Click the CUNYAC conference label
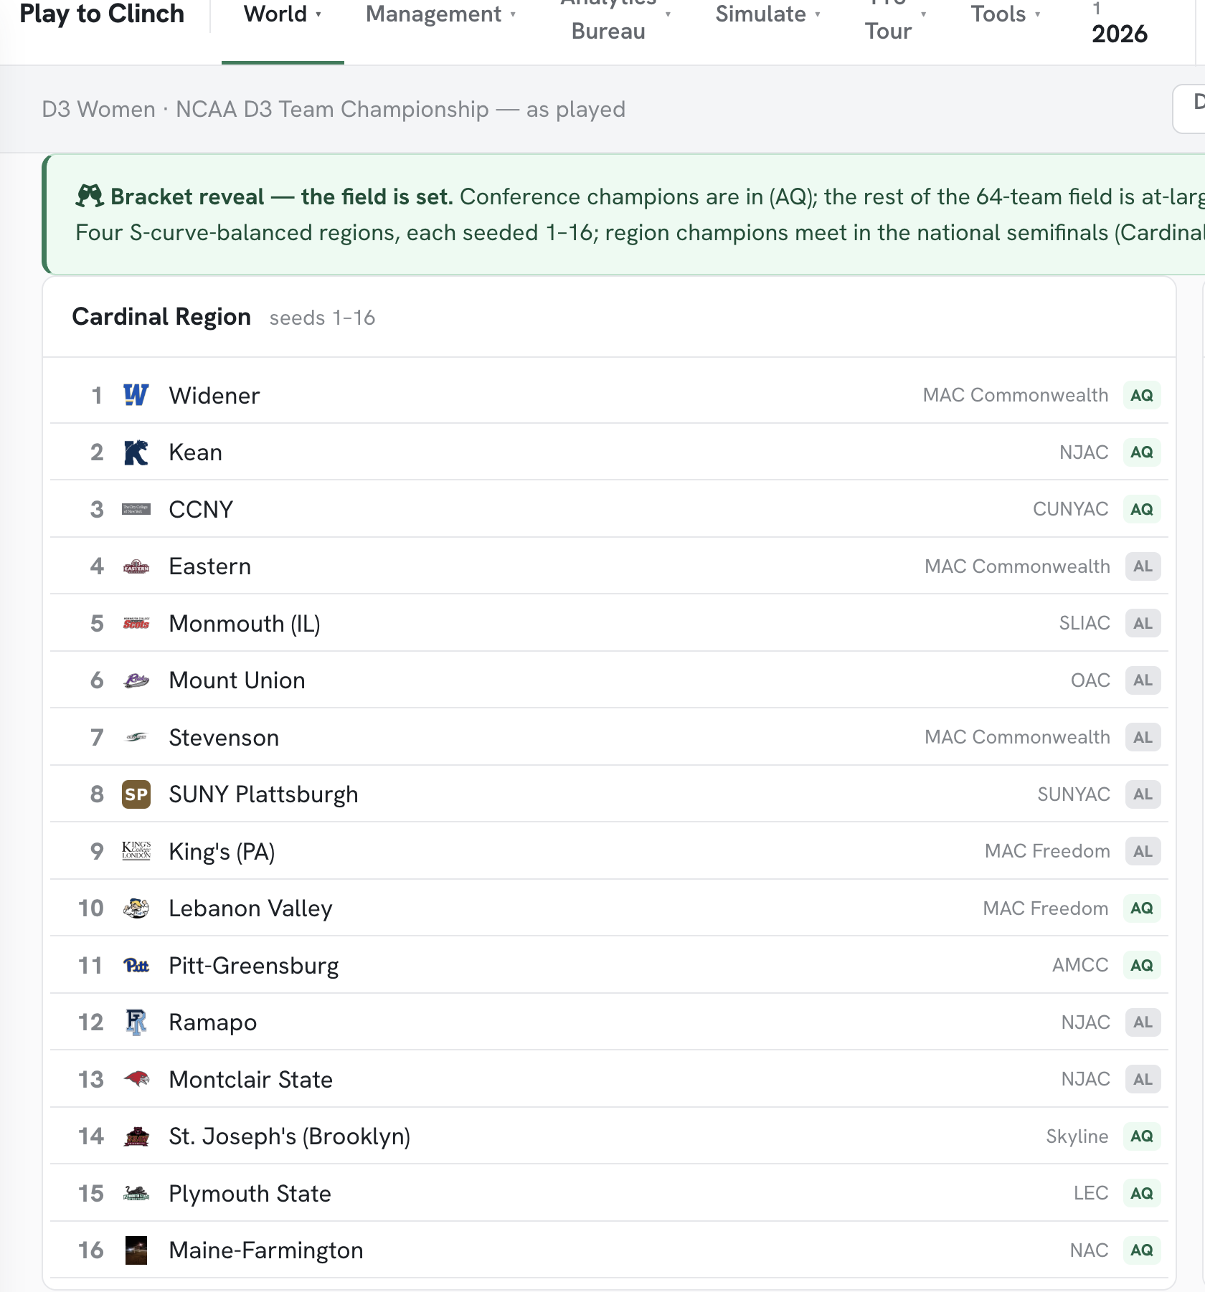This screenshot has height=1292, width=1205. click(1070, 509)
